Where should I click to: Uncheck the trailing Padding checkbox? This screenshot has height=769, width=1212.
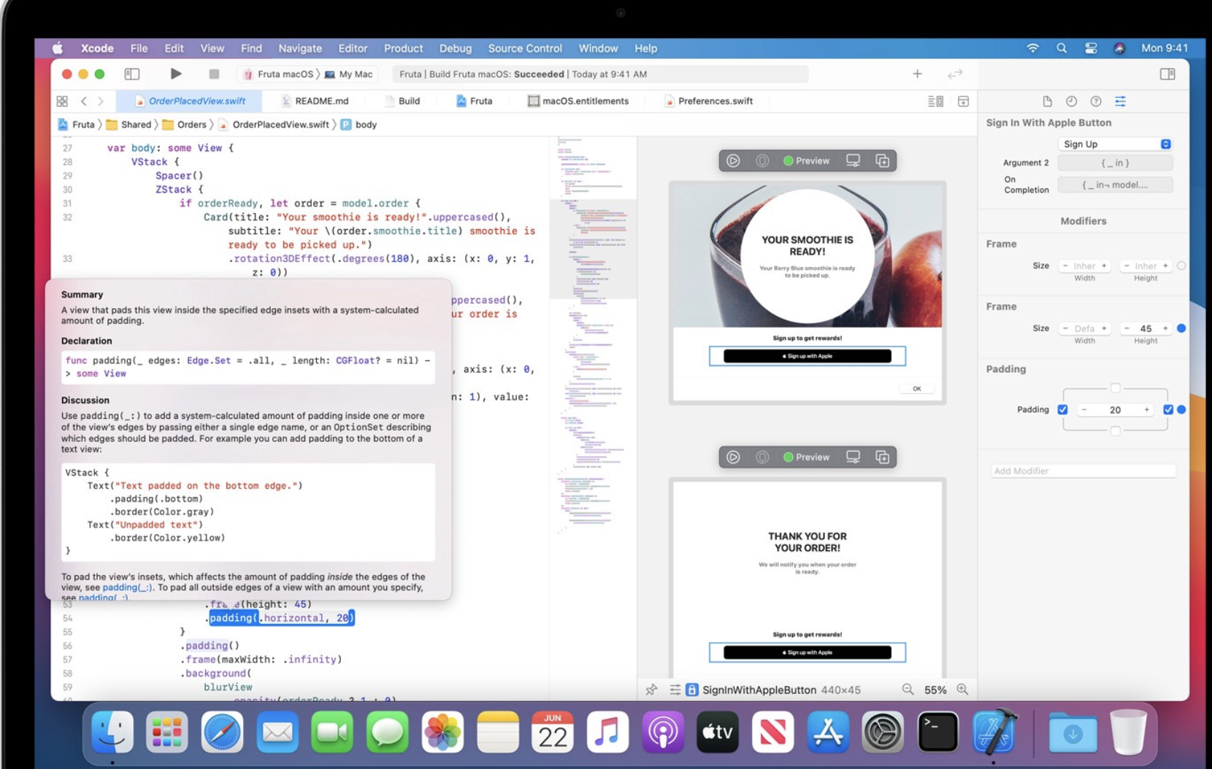point(1167,409)
